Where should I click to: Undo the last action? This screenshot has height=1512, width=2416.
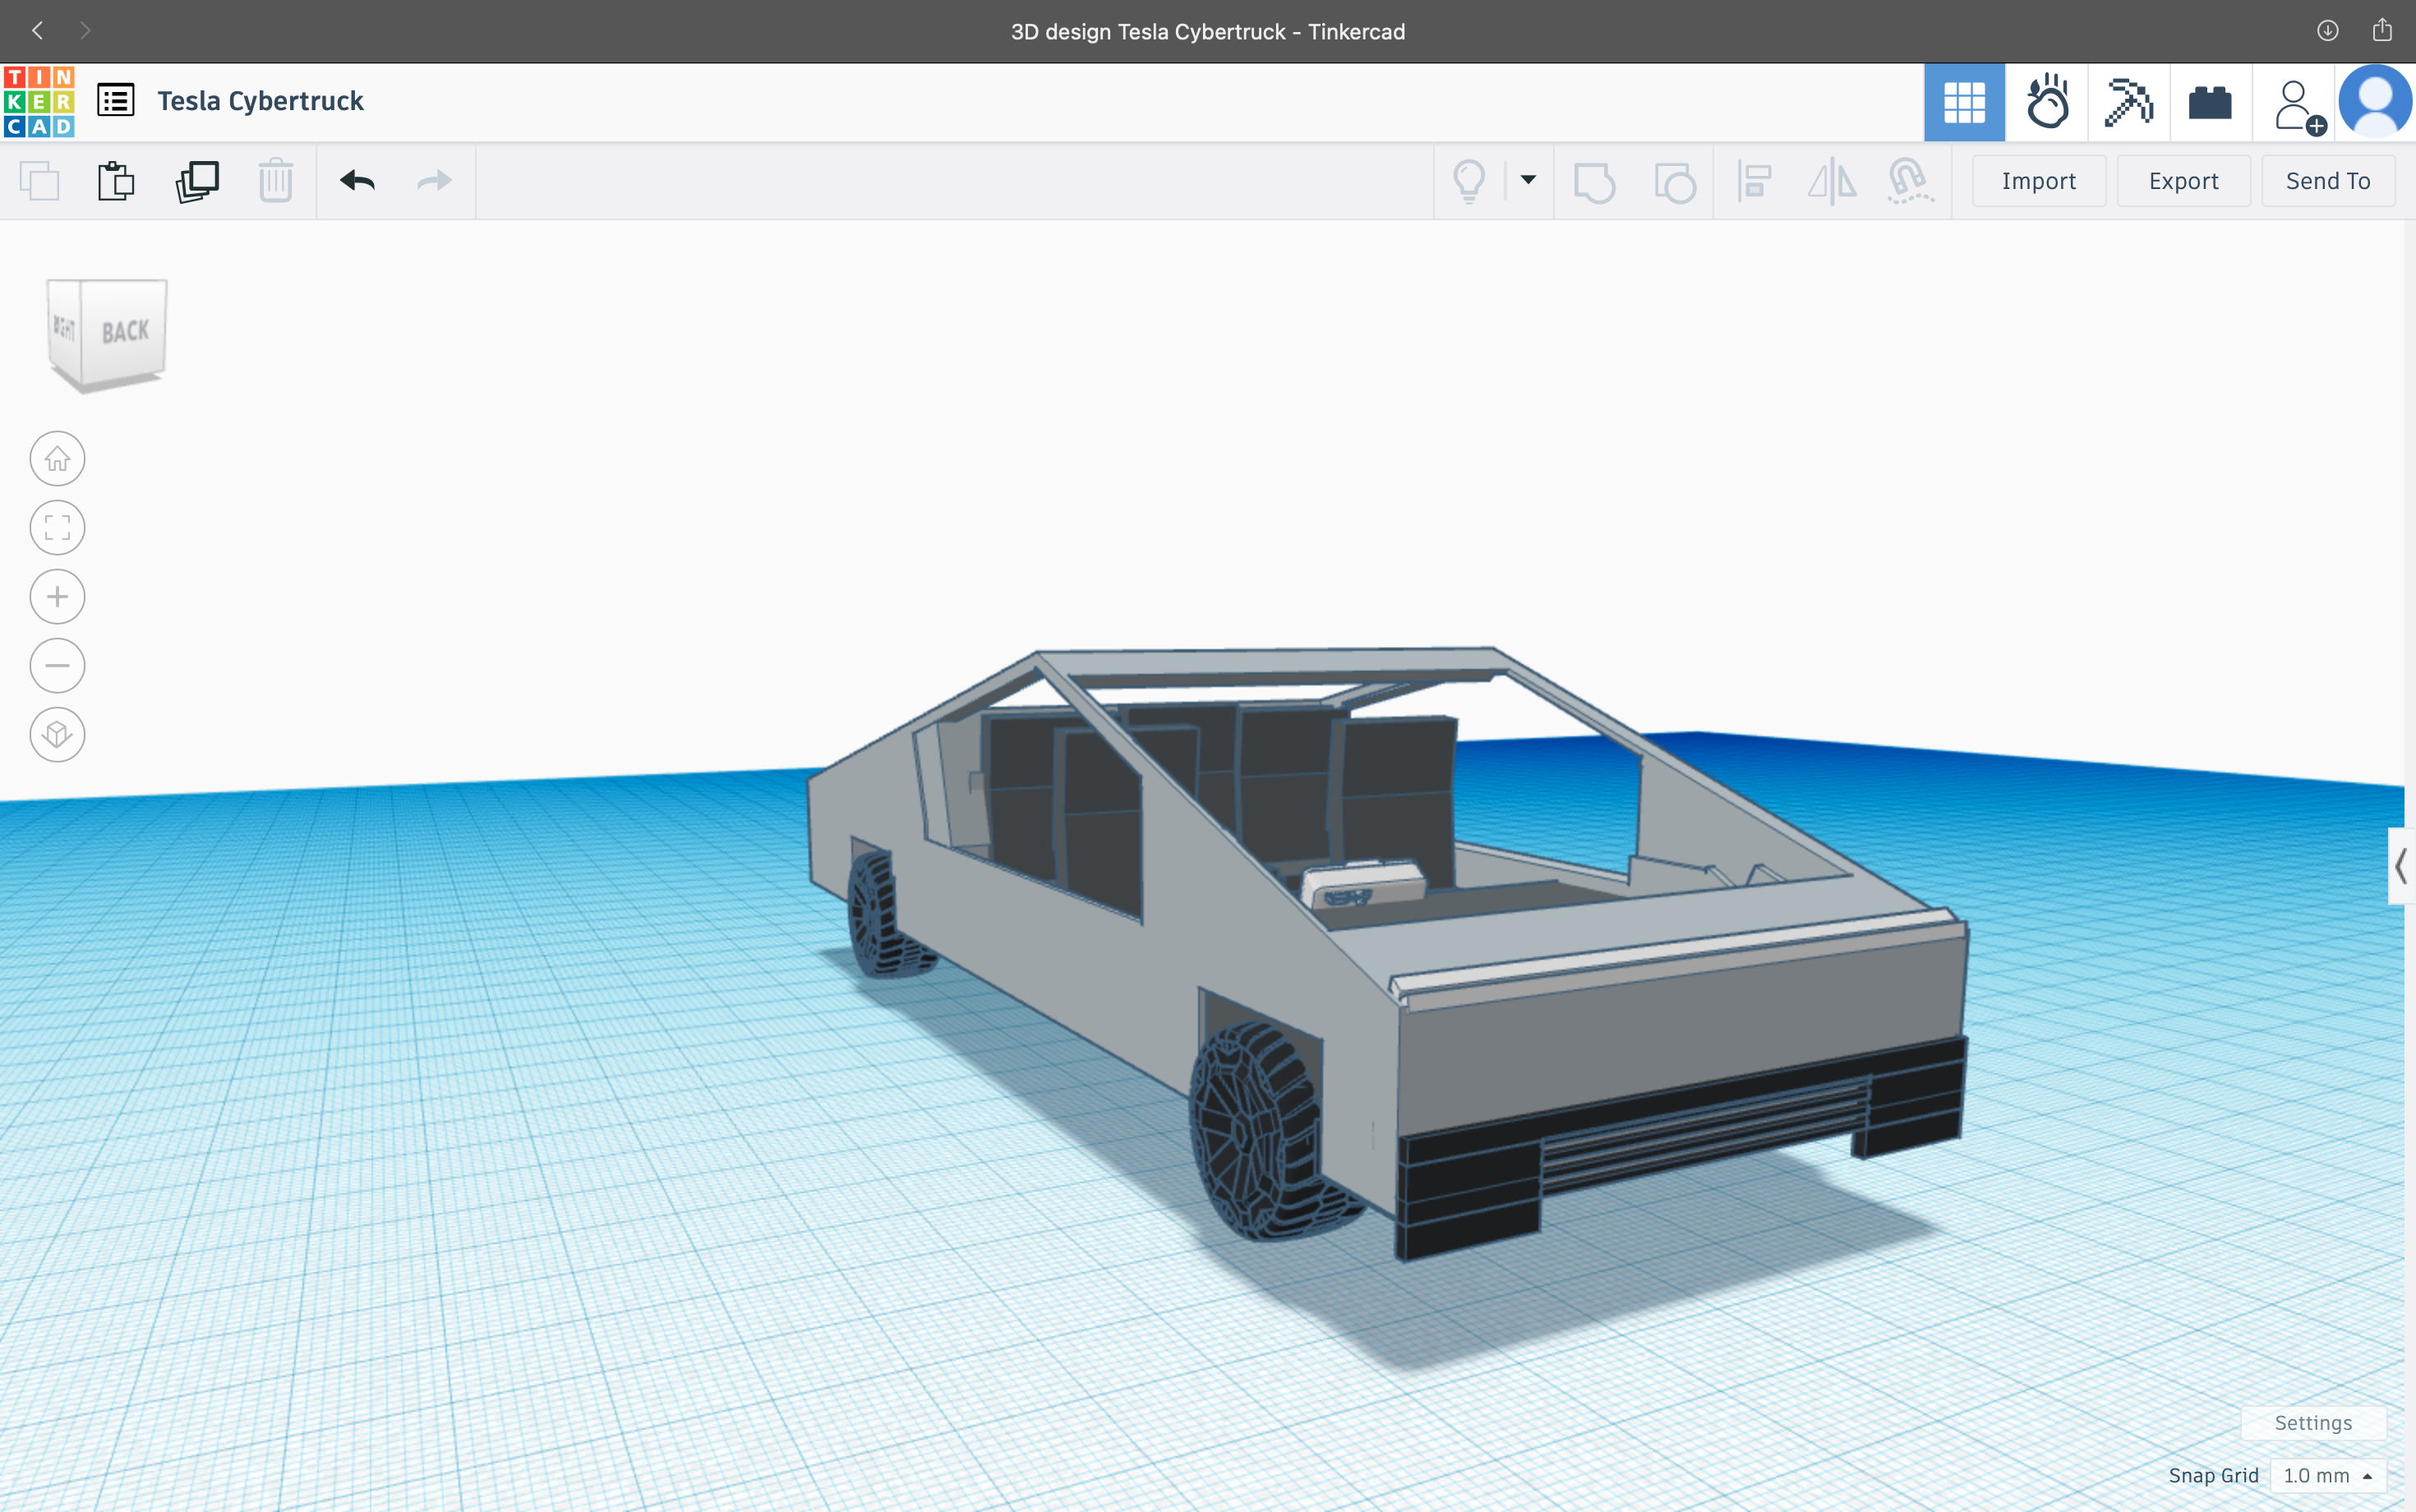point(357,181)
